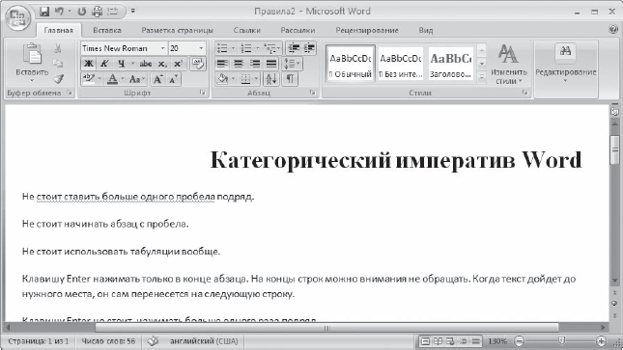
Task: Toggle superscript formatting
Action: click(x=178, y=64)
